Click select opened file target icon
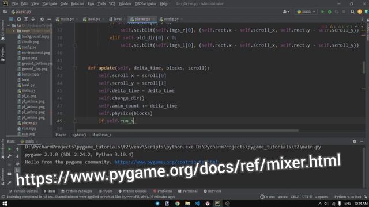369x207 pixels. tap(19, 19)
